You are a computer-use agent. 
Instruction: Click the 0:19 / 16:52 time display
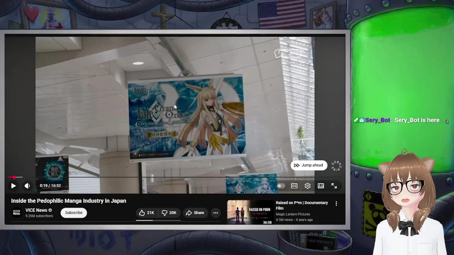point(50,186)
